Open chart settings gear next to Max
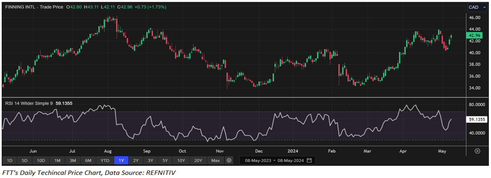 229,160
